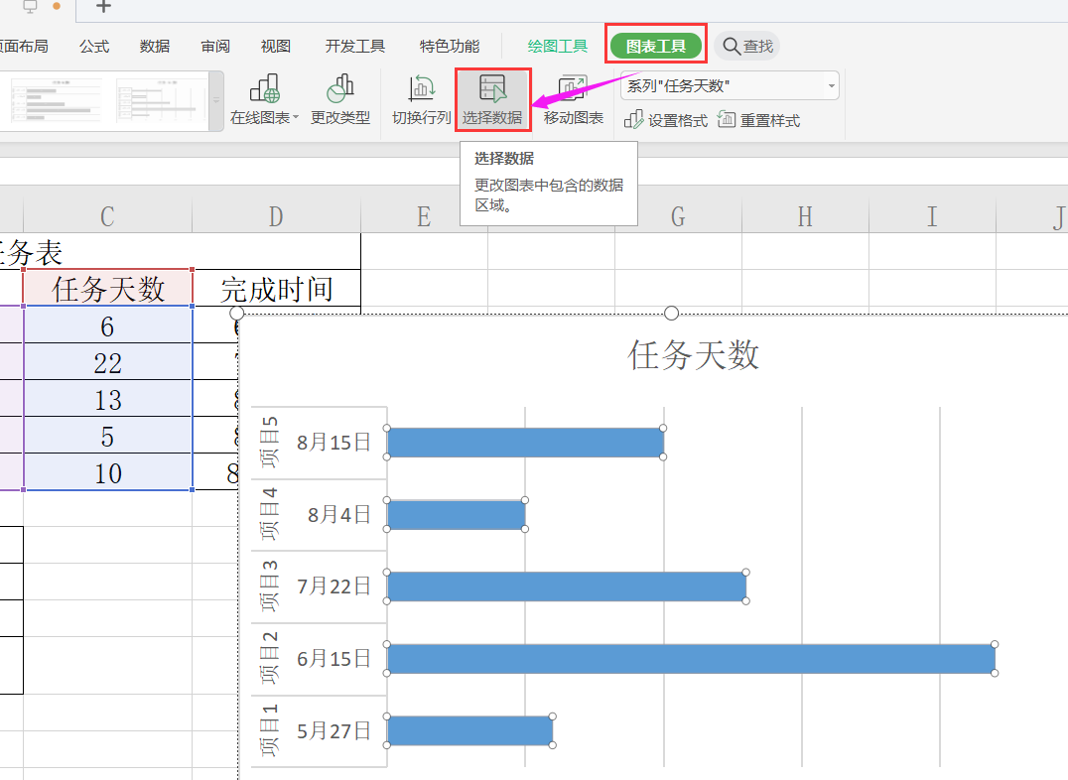Click Reset Style (重置样式) button
The image size is (1068, 780).
758,121
